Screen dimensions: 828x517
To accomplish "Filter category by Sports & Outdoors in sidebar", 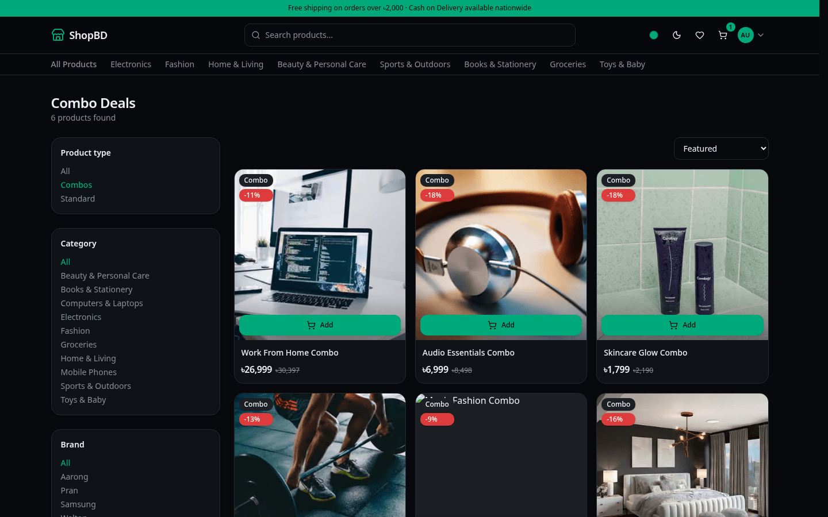I will tap(96, 386).
